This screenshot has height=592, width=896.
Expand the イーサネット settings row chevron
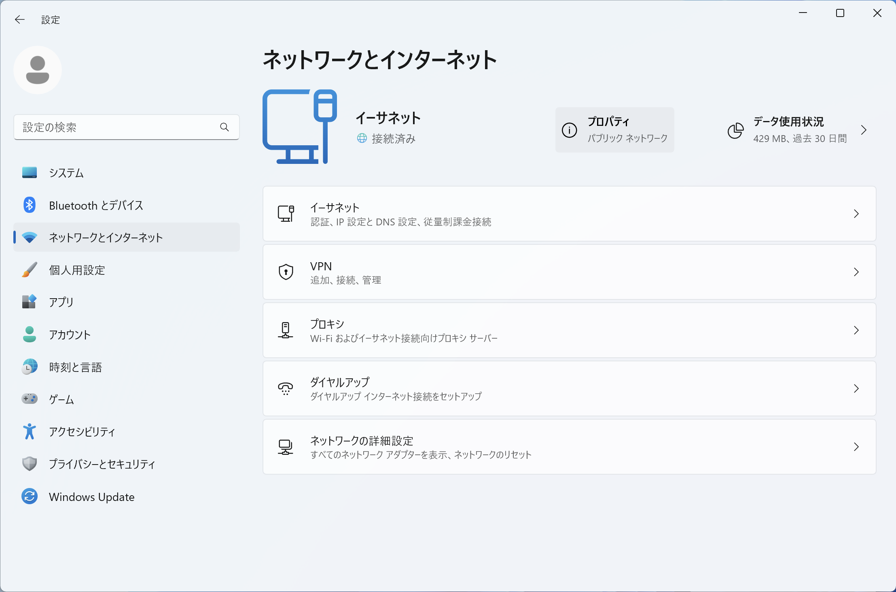(x=857, y=214)
